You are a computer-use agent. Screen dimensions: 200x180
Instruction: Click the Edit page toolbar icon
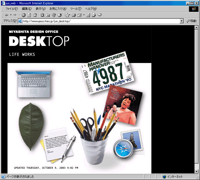79,15
